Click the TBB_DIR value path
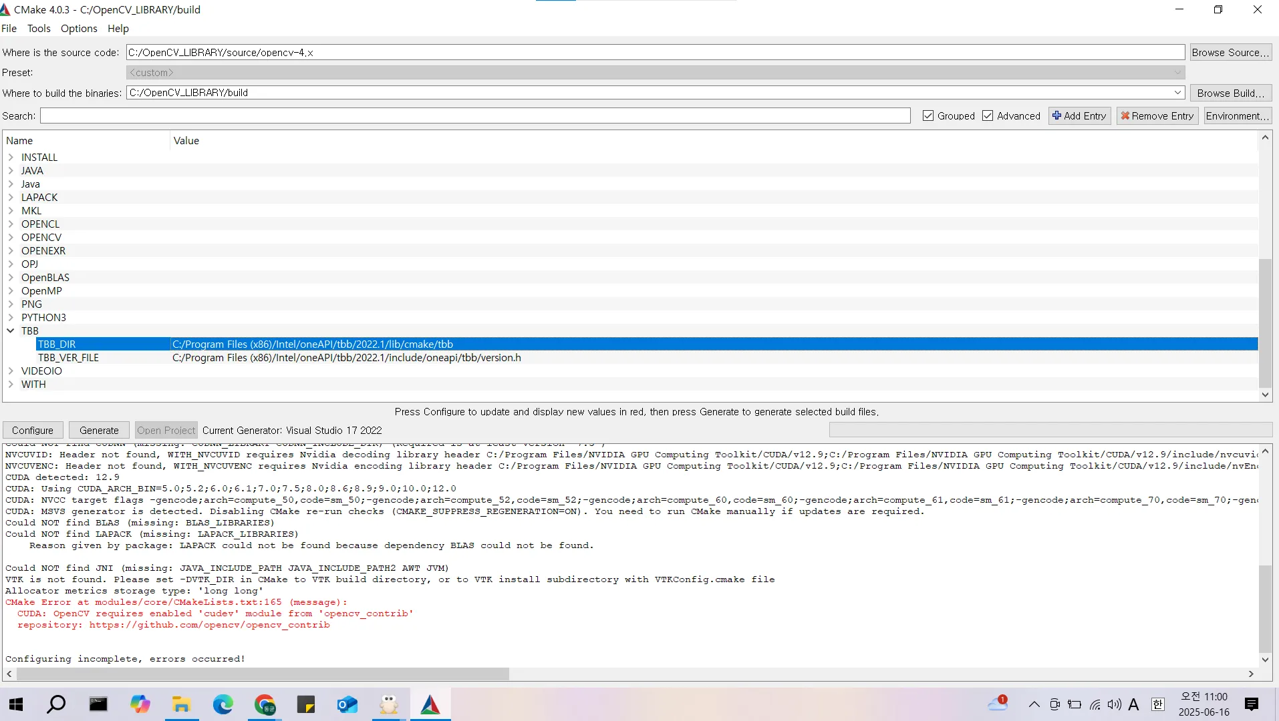 coord(313,344)
